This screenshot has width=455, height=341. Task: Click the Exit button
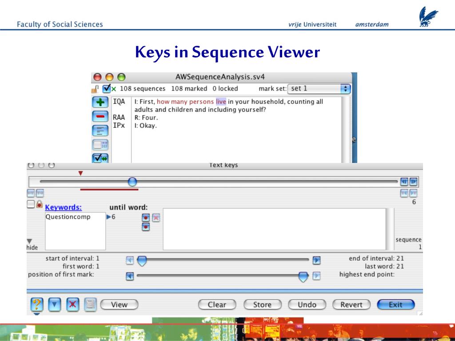pyautogui.click(x=396, y=305)
